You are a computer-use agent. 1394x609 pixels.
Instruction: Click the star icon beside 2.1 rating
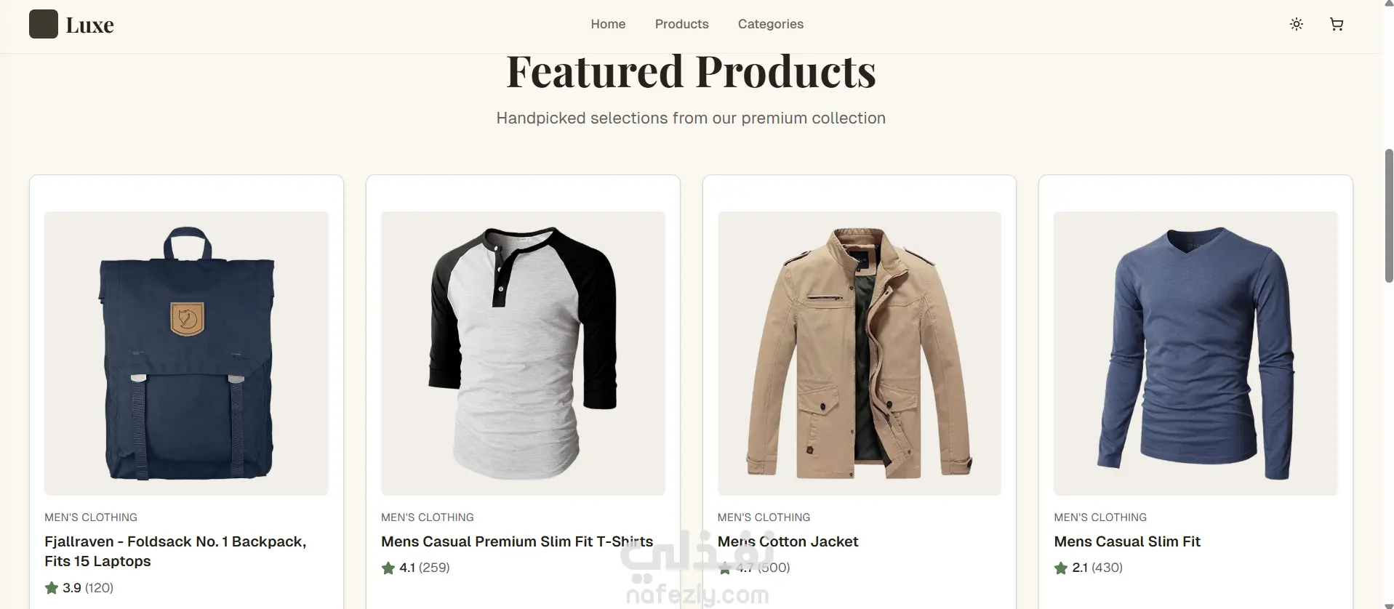(1061, 568)
